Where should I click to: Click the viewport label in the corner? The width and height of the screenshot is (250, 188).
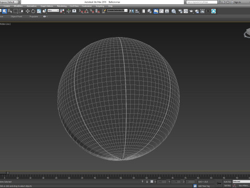tap(5, 24)
